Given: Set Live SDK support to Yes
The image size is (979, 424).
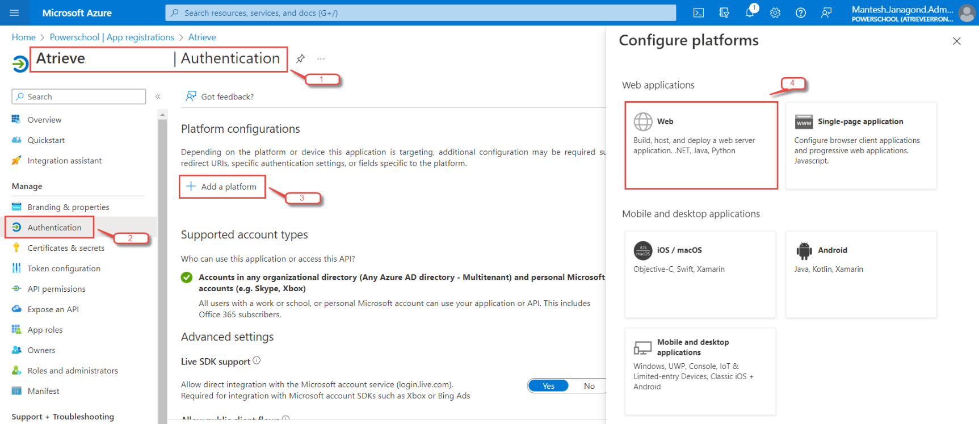Looking at the screenshot, I should pyautogui.click(x=548, y=386).
